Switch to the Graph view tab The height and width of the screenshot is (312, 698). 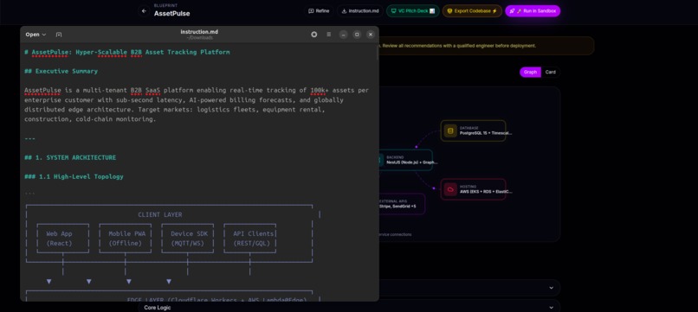[530, 72]
